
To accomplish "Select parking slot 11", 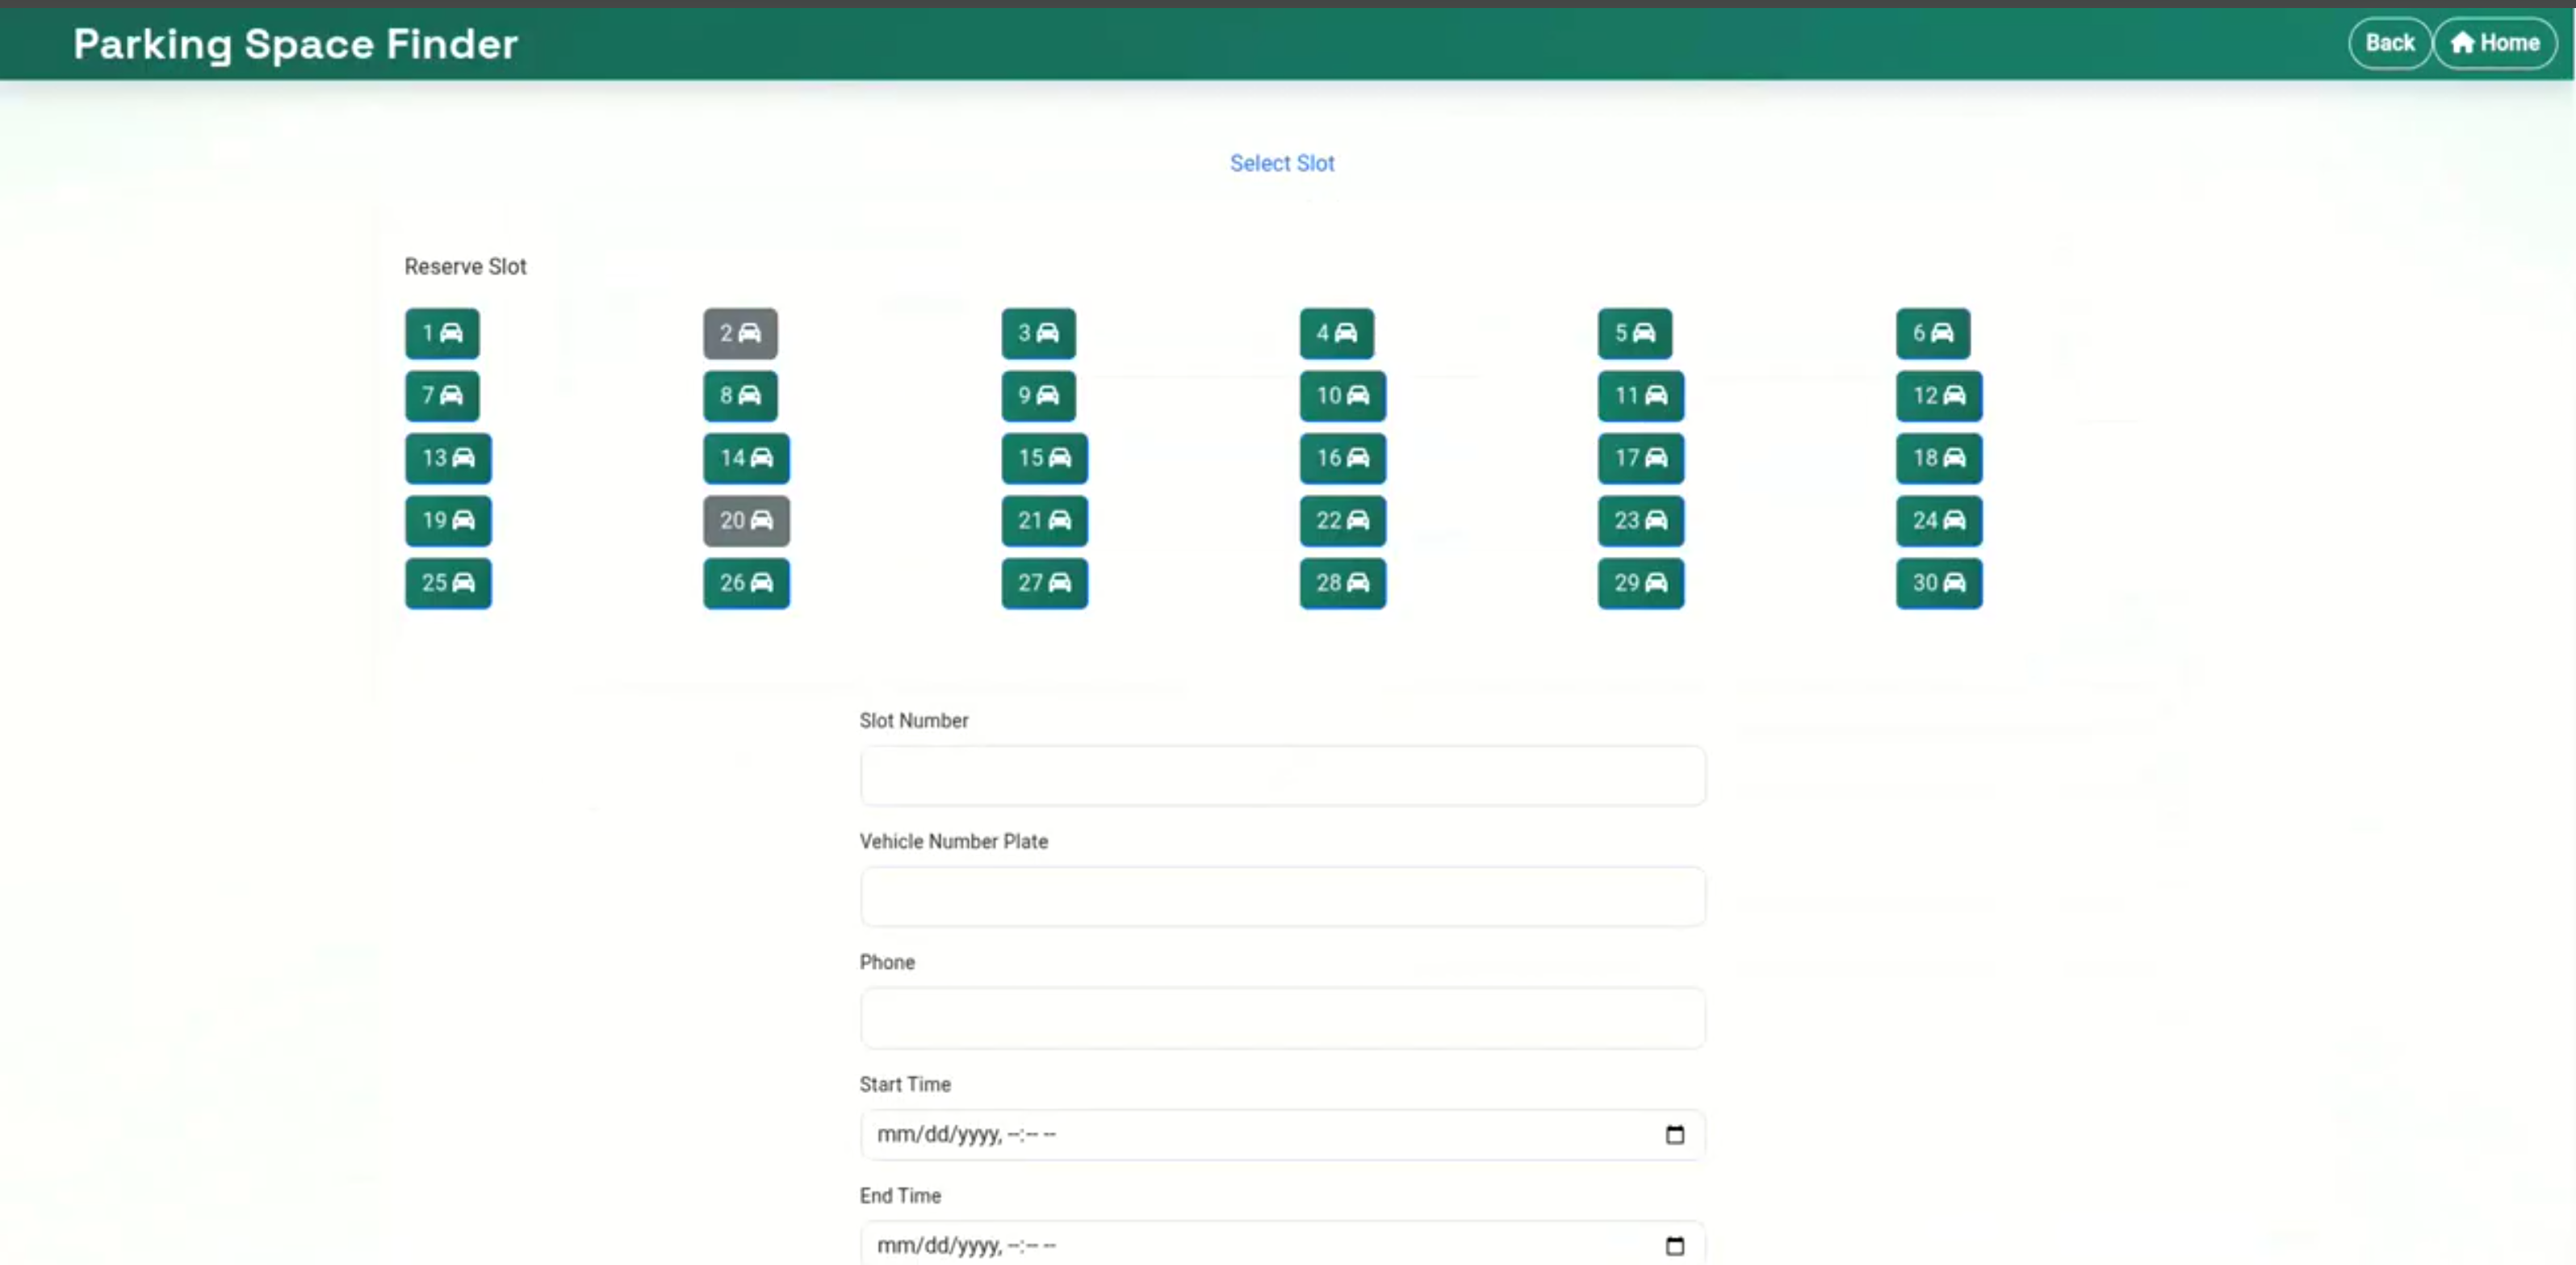I will (x=1640, y=396).
